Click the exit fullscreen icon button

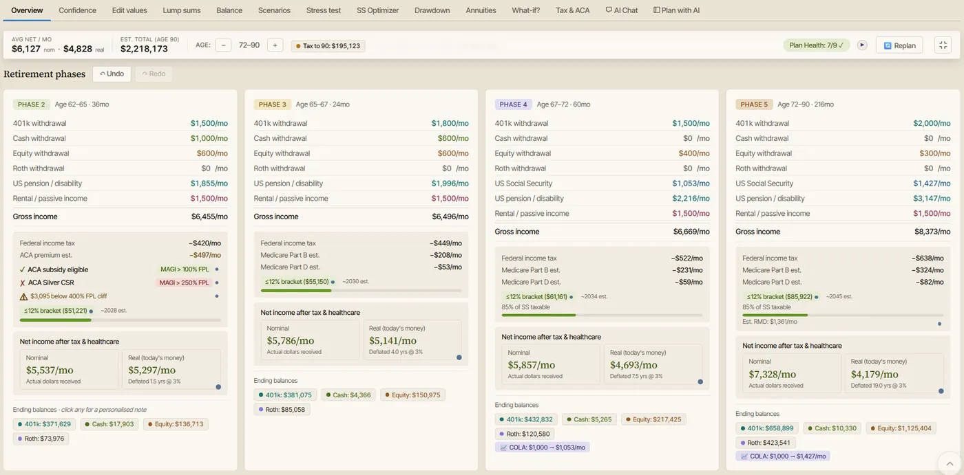943,45
